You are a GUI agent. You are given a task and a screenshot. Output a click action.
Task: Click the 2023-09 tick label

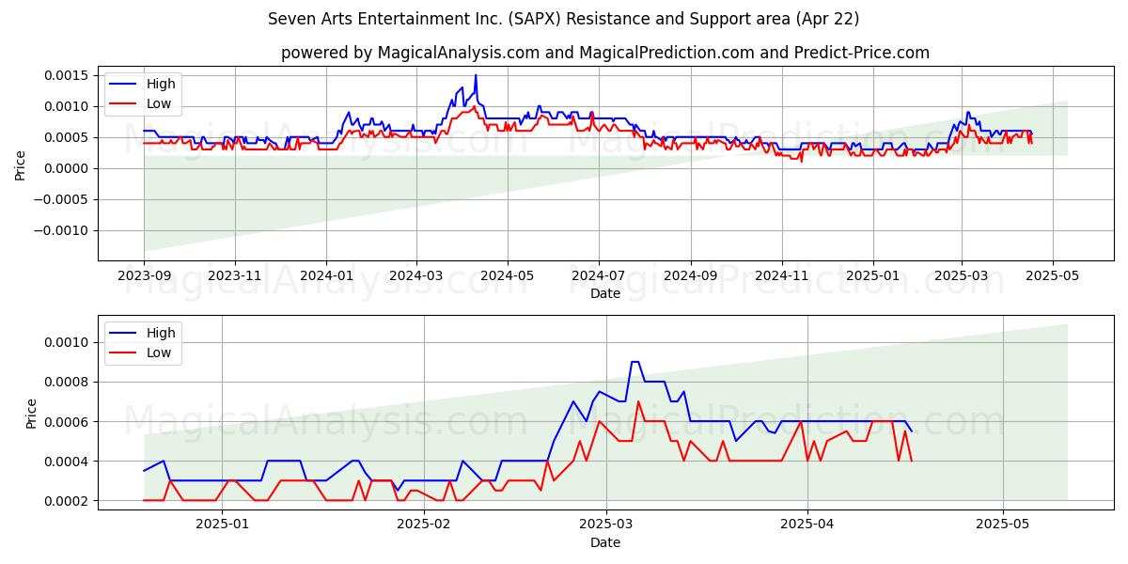144,275
